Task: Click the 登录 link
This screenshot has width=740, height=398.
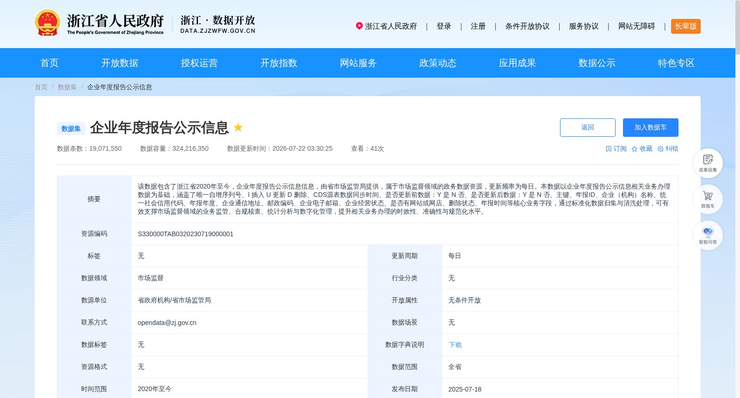Action: pyautogui.click(x=444, y=26)
